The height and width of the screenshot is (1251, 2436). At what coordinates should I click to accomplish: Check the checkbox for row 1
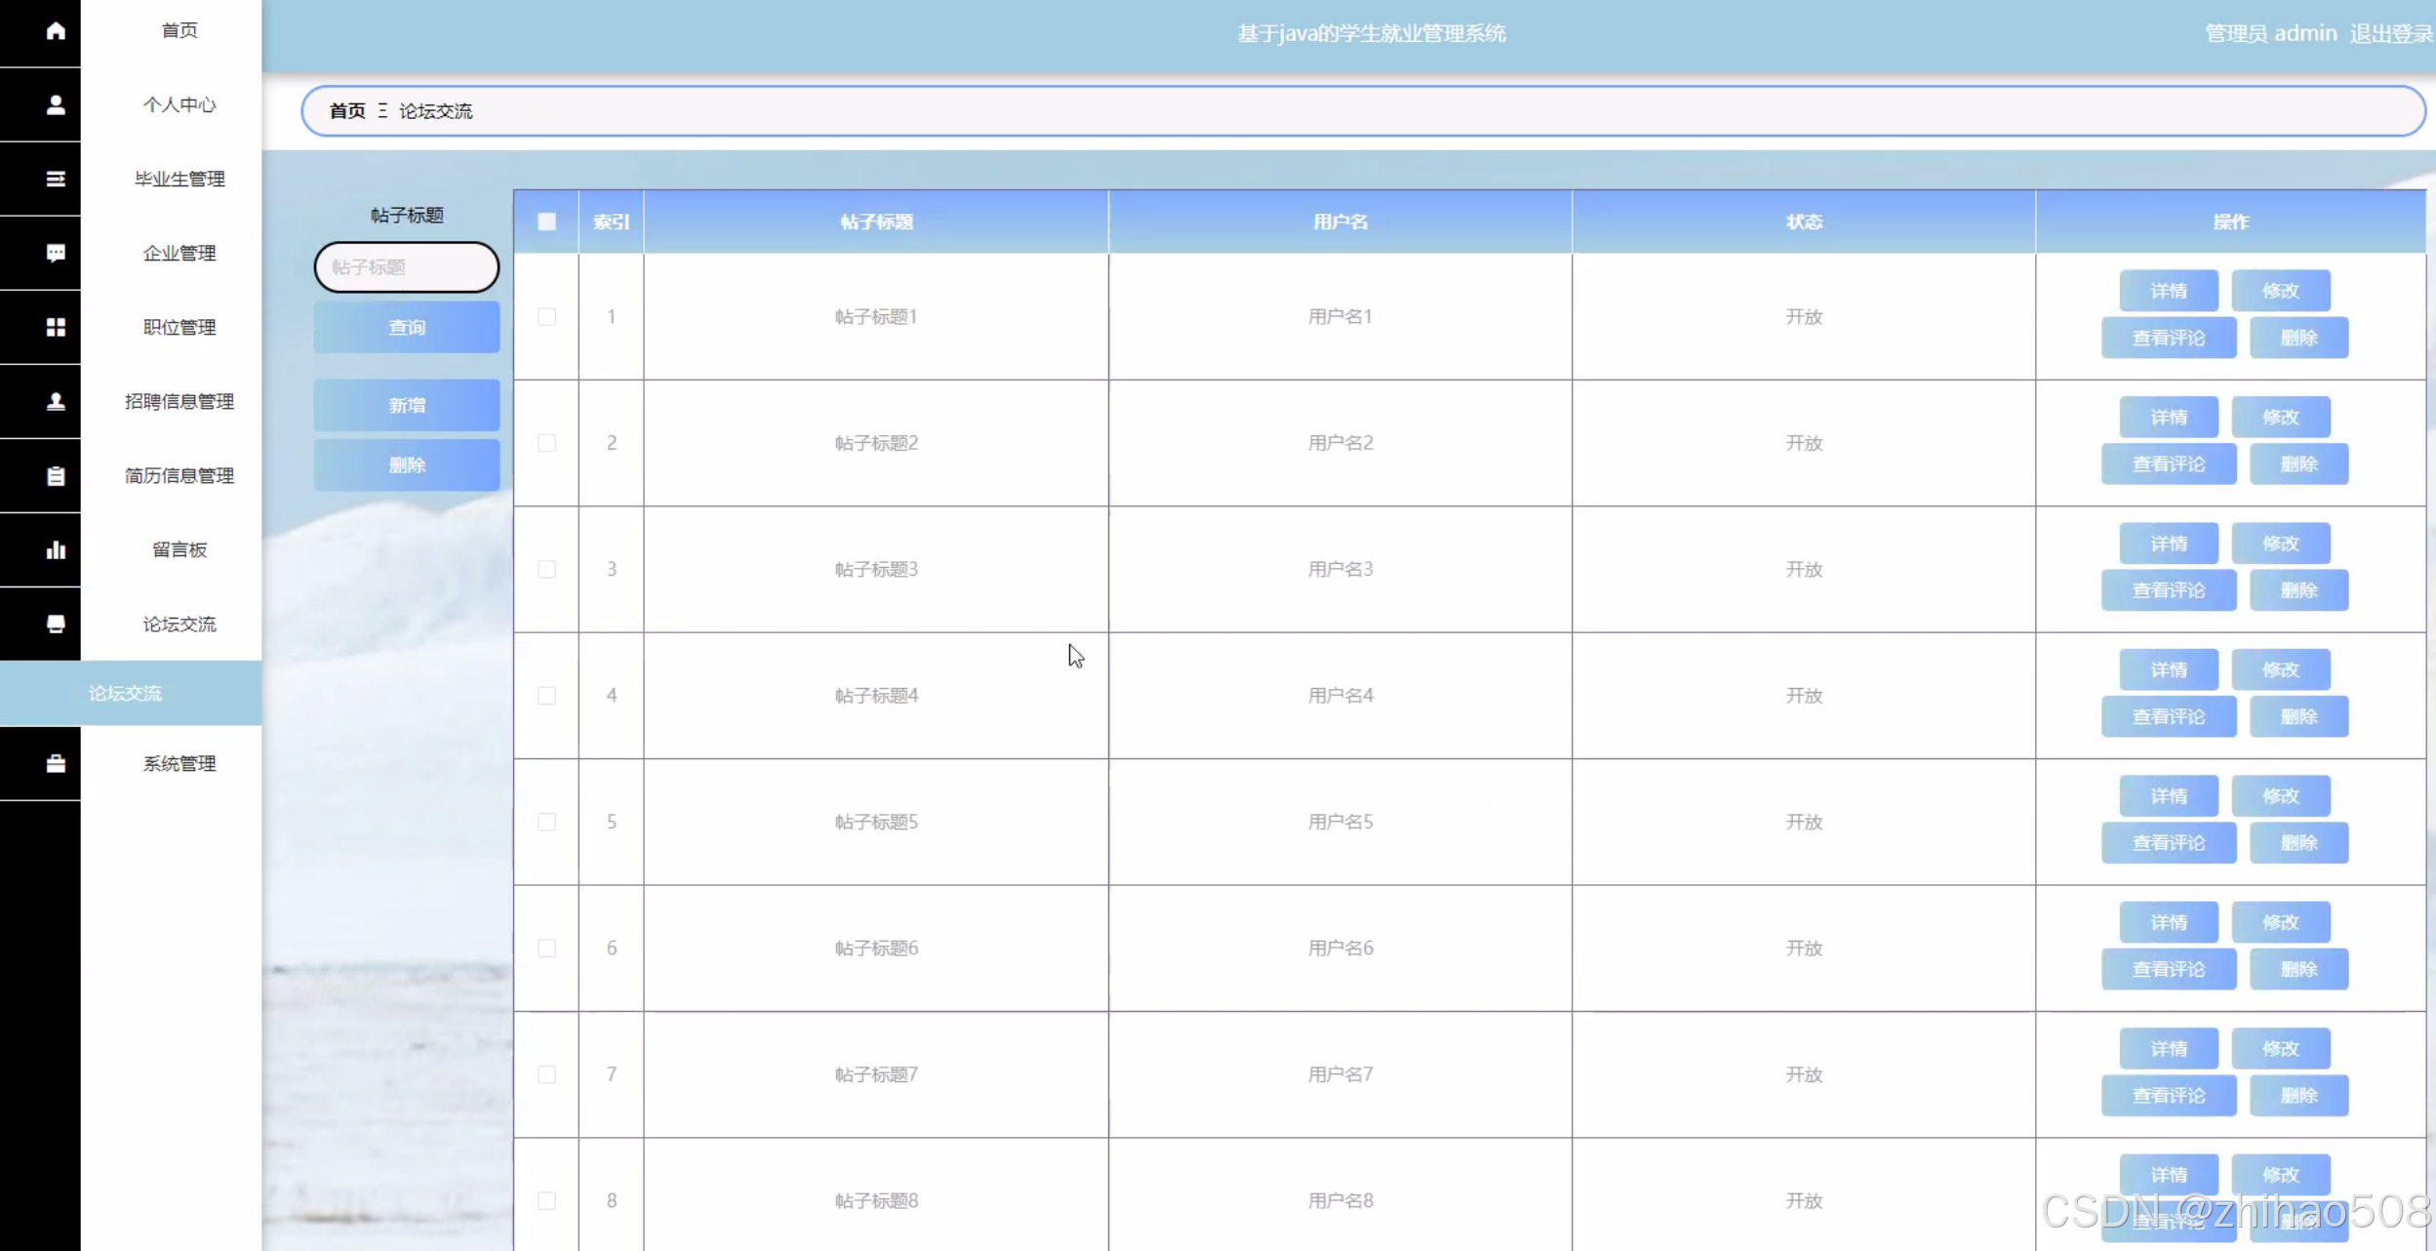pos(546,317)
